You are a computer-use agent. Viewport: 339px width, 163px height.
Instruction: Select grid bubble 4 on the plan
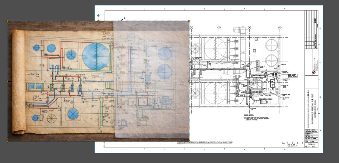pyautogui.click(x=249, y=27)
